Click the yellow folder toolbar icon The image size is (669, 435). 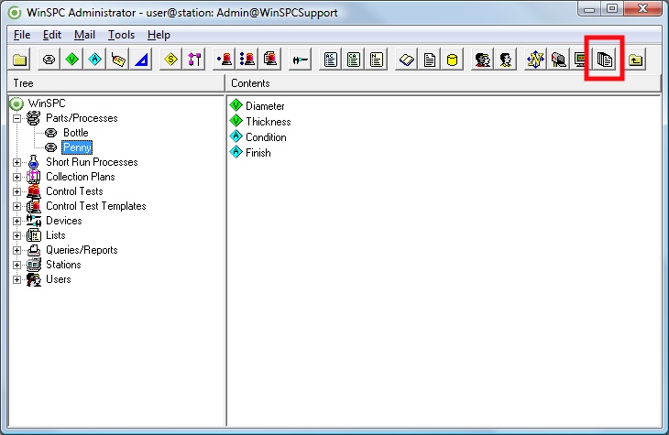19,60
